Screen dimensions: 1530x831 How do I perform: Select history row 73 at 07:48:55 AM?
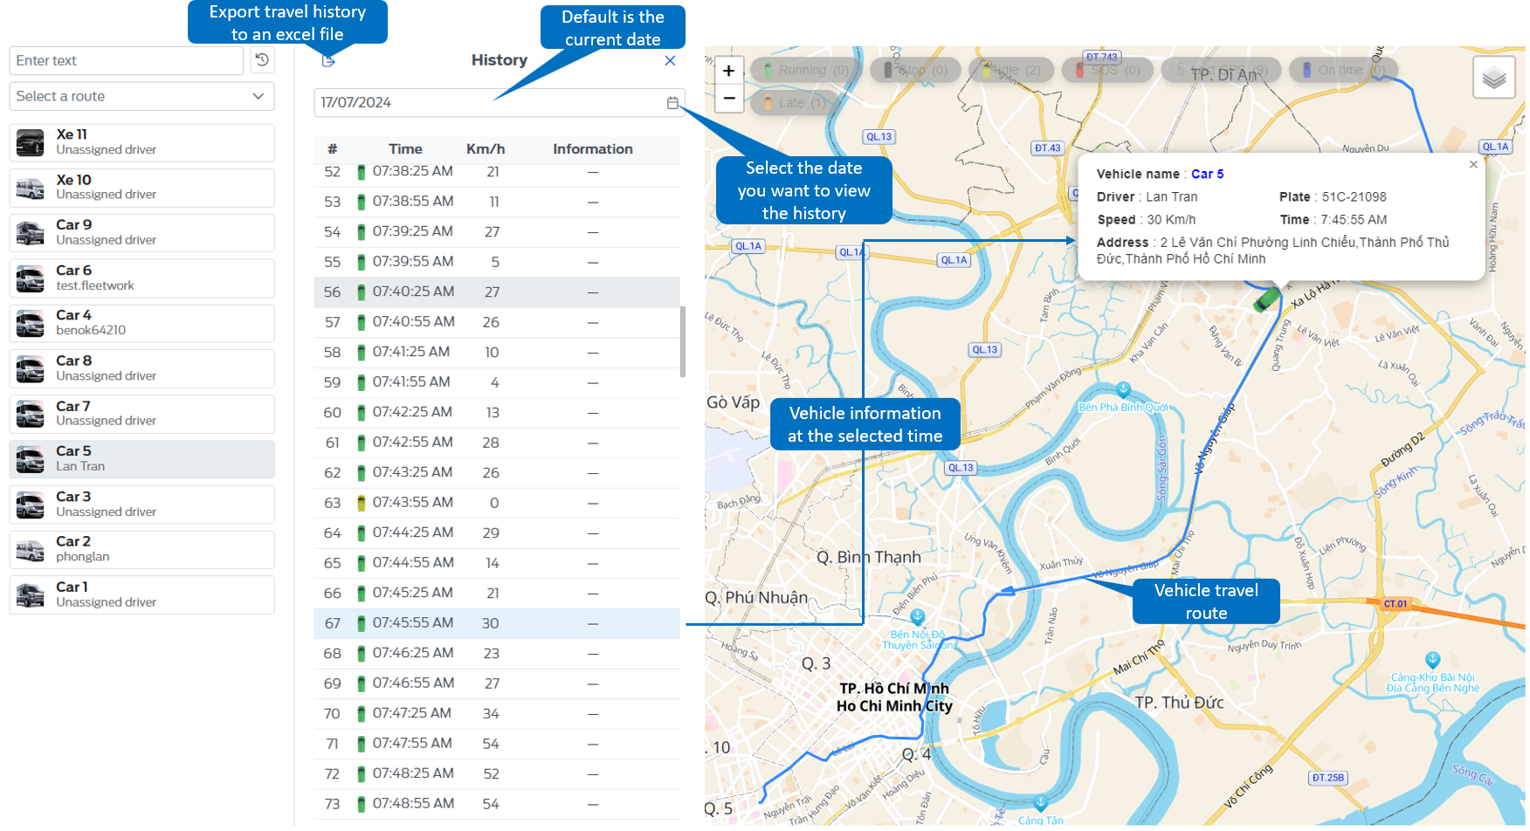click(x=497, y=804)
